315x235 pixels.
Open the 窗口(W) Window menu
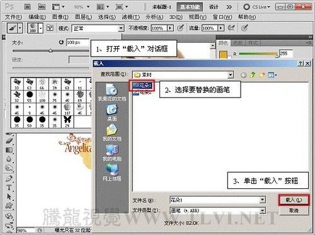point(222,17)
